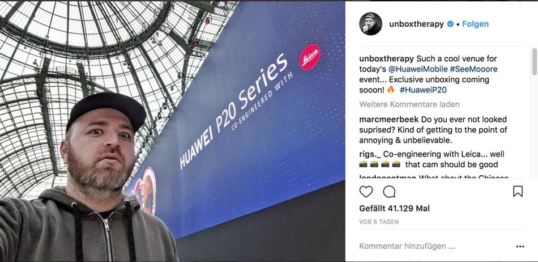Image resolution: width=538 pixels, height=262 pixels.
Task: Open the rigs._ commenter profile
Action: point(370,154)
